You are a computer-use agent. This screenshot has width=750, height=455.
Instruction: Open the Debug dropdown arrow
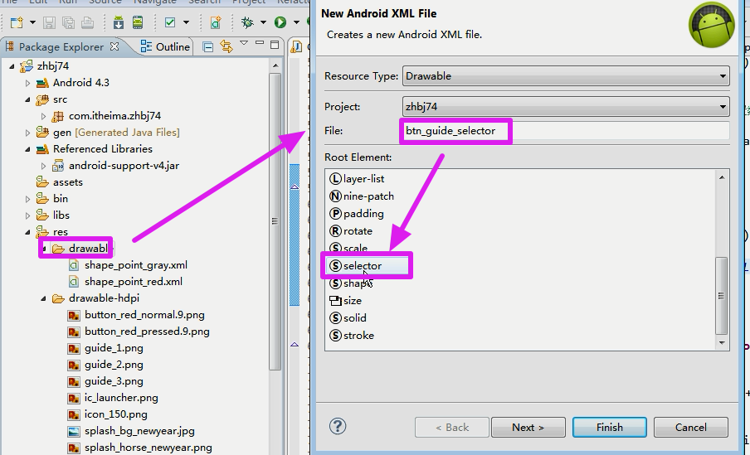(263, 22)
